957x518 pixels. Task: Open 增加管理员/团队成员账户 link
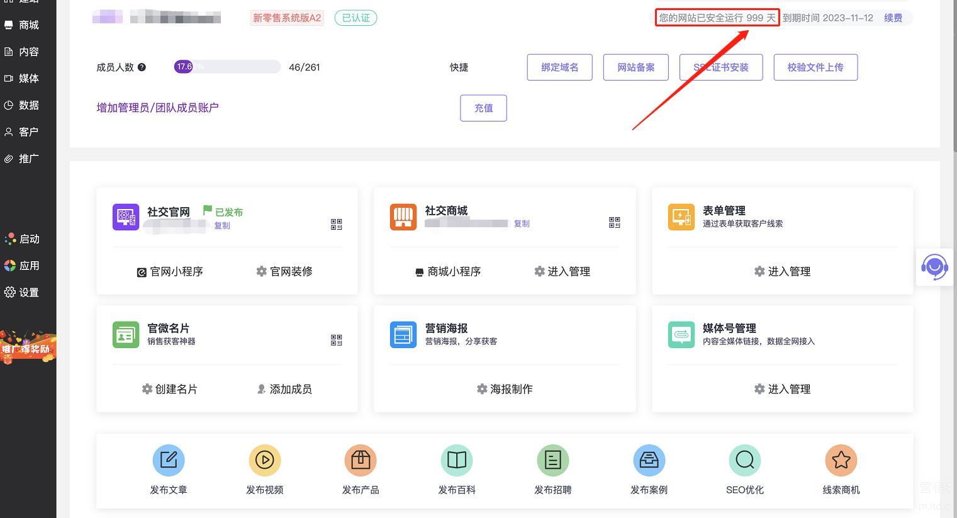pyautogui.click(x=157, y=108)
